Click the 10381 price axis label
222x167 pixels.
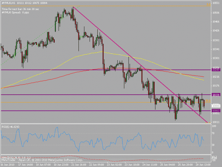[216, 41]
